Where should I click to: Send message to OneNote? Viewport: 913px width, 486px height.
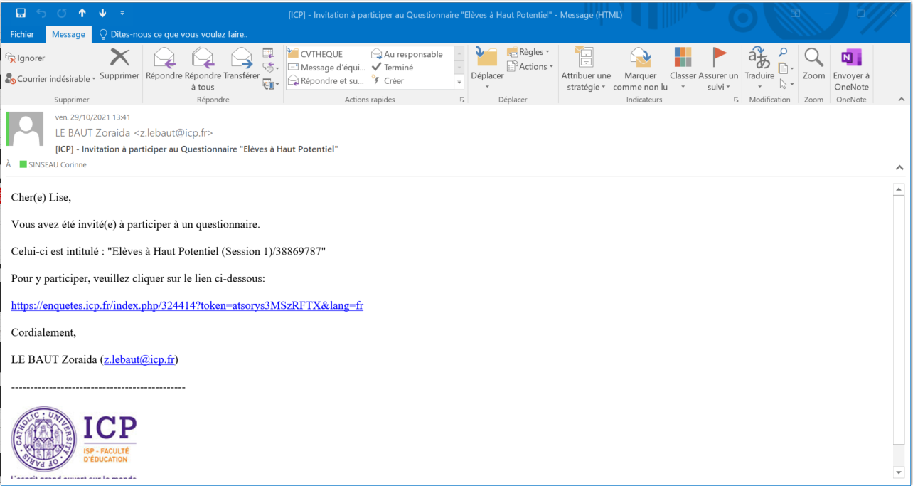pos(851,58)
